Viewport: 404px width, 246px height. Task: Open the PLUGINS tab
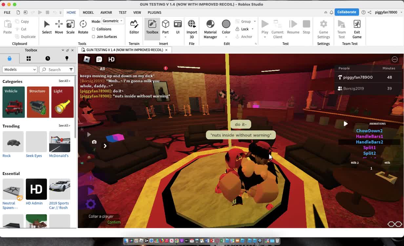(x=154, y=12)
